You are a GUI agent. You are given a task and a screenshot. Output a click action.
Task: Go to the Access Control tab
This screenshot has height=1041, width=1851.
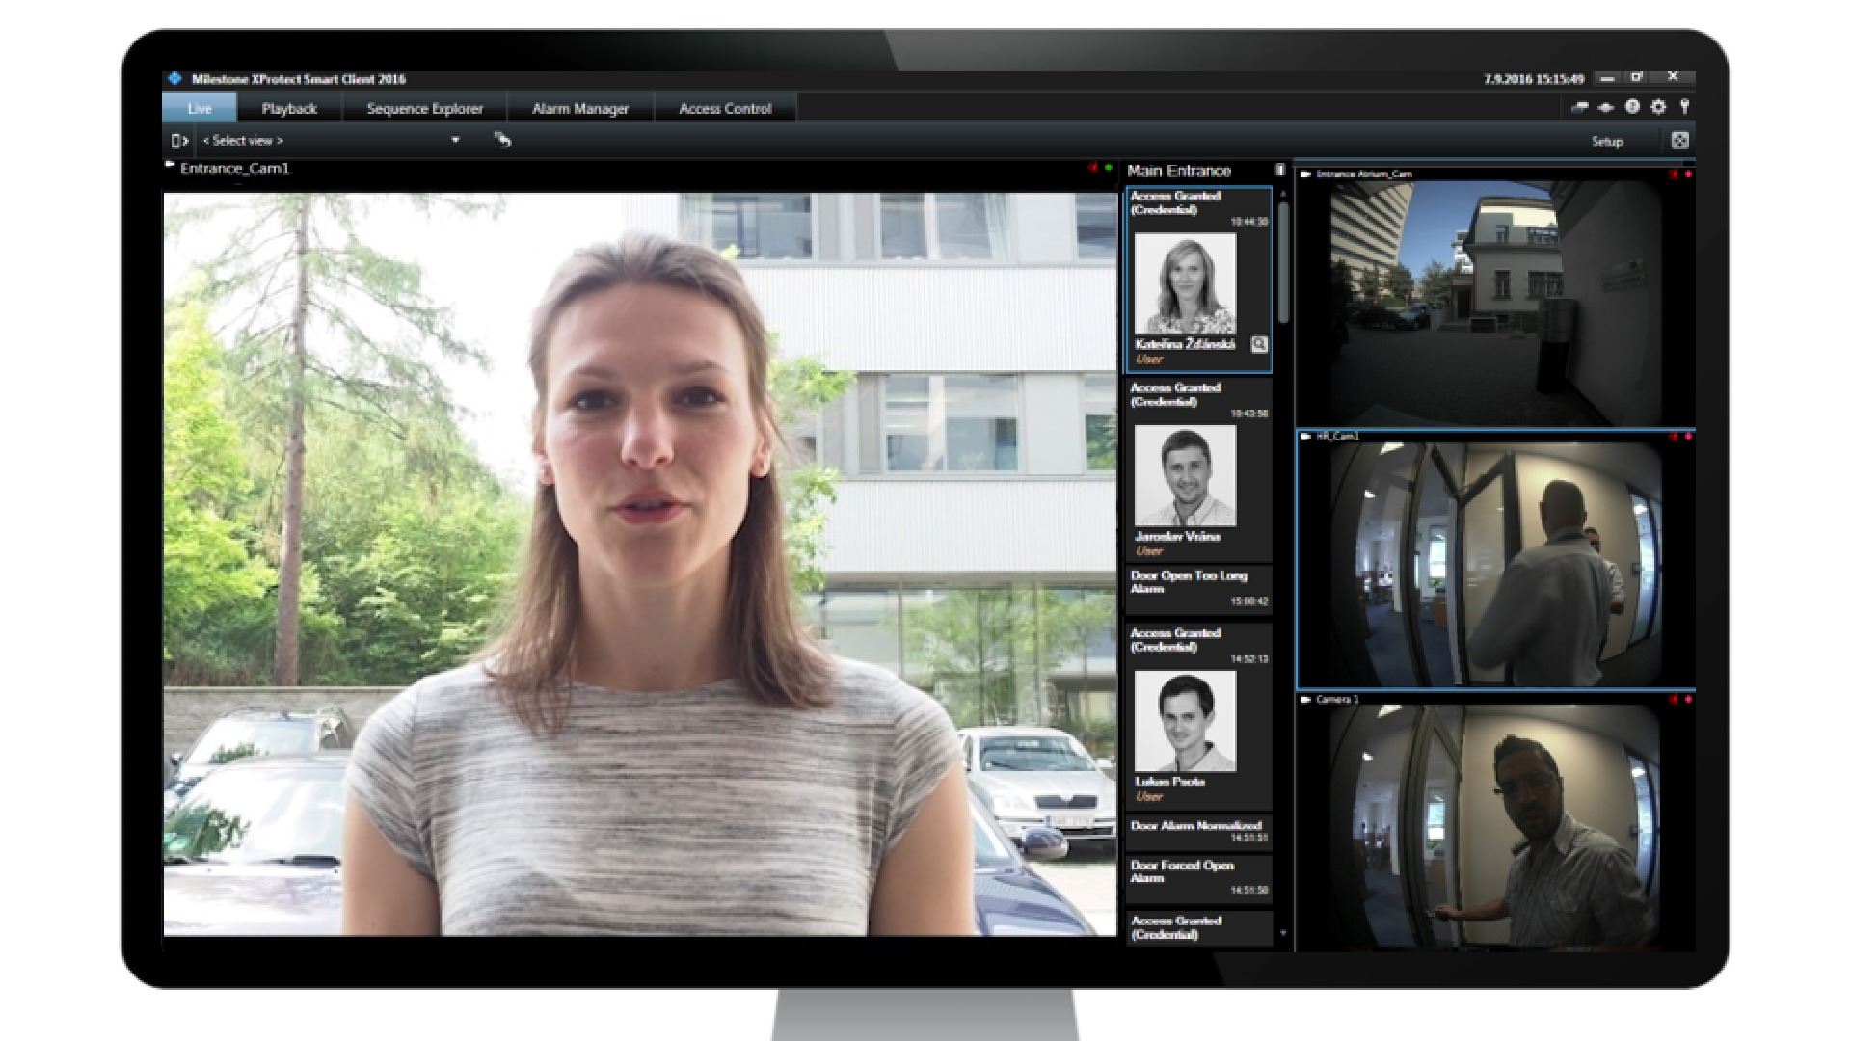point(725,108)
